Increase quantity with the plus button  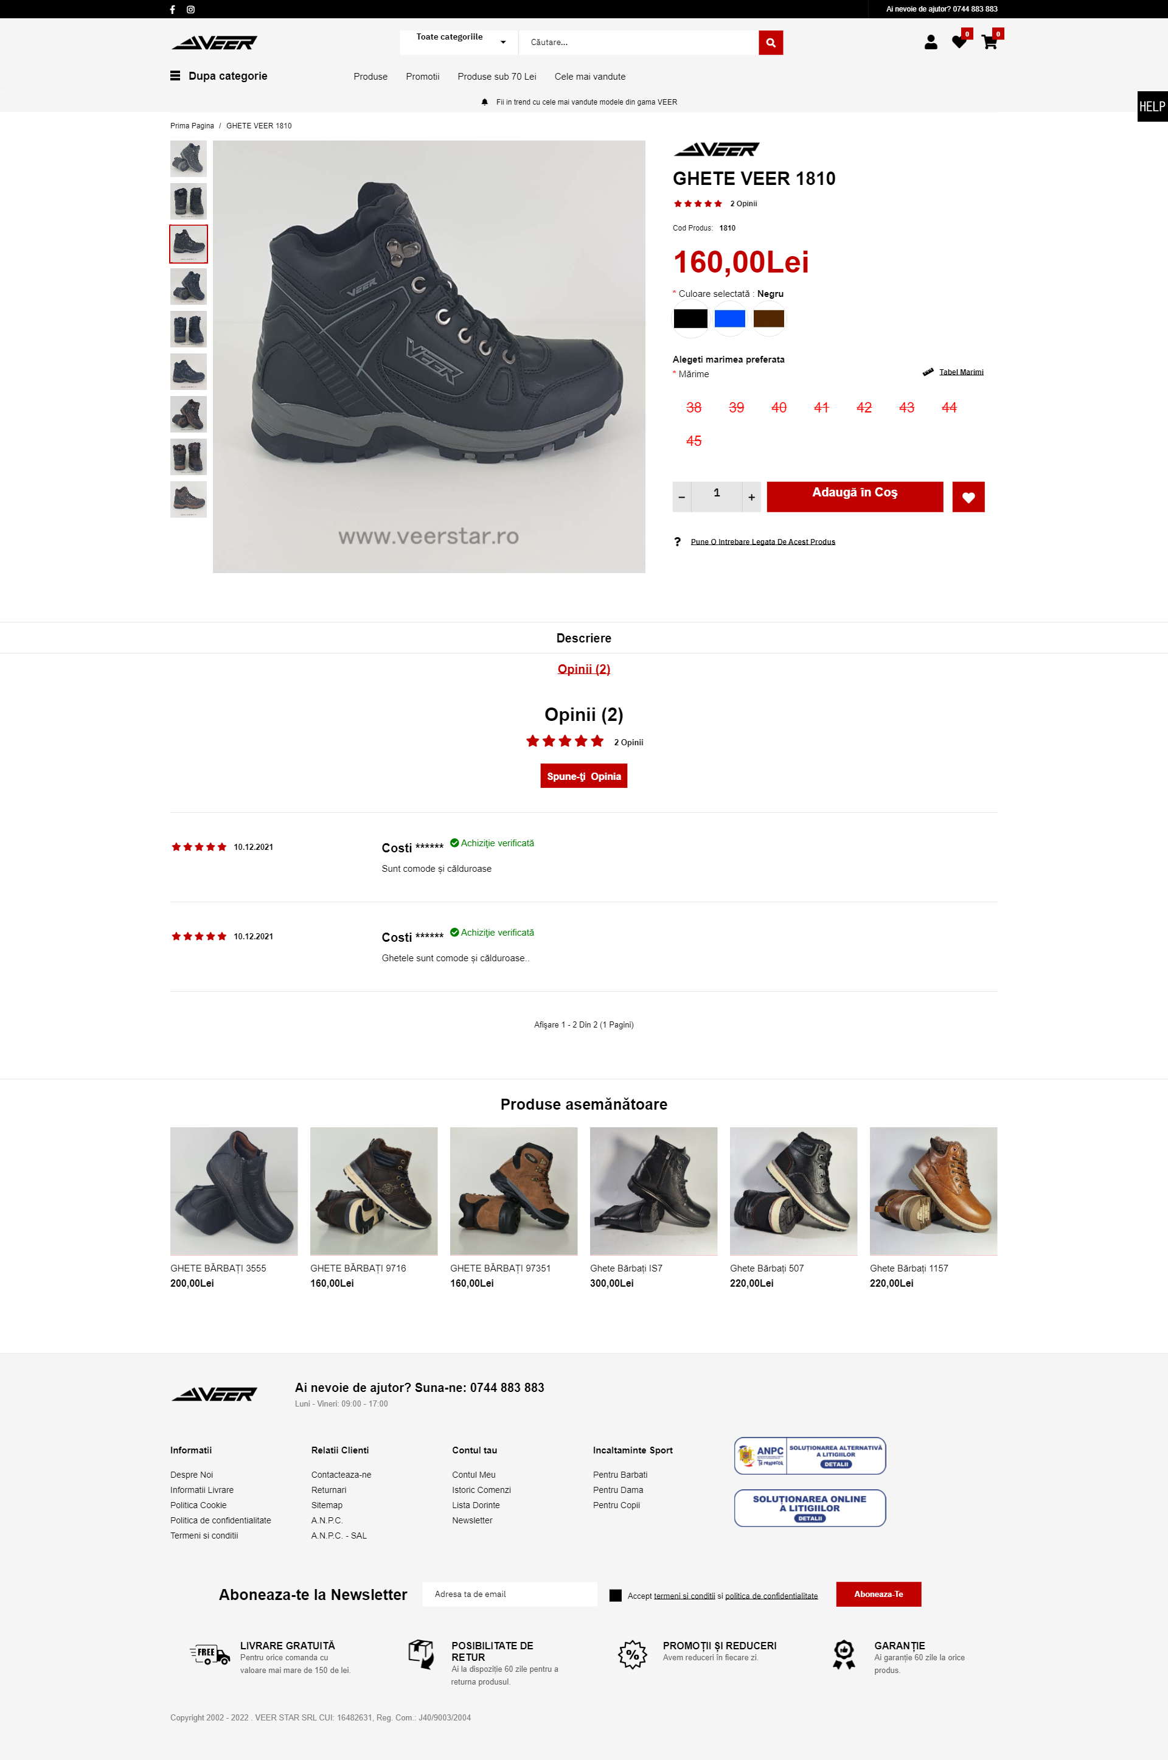752,497
